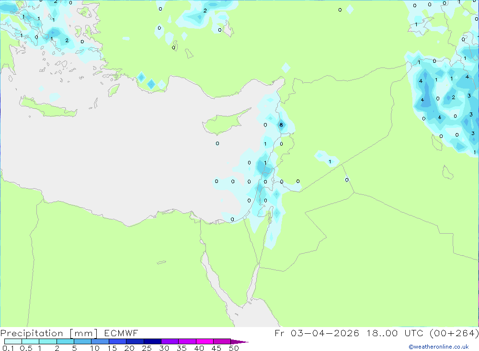Click the legend tick label '10'
The height and width of the screenshot is (351, 479).
95,348
